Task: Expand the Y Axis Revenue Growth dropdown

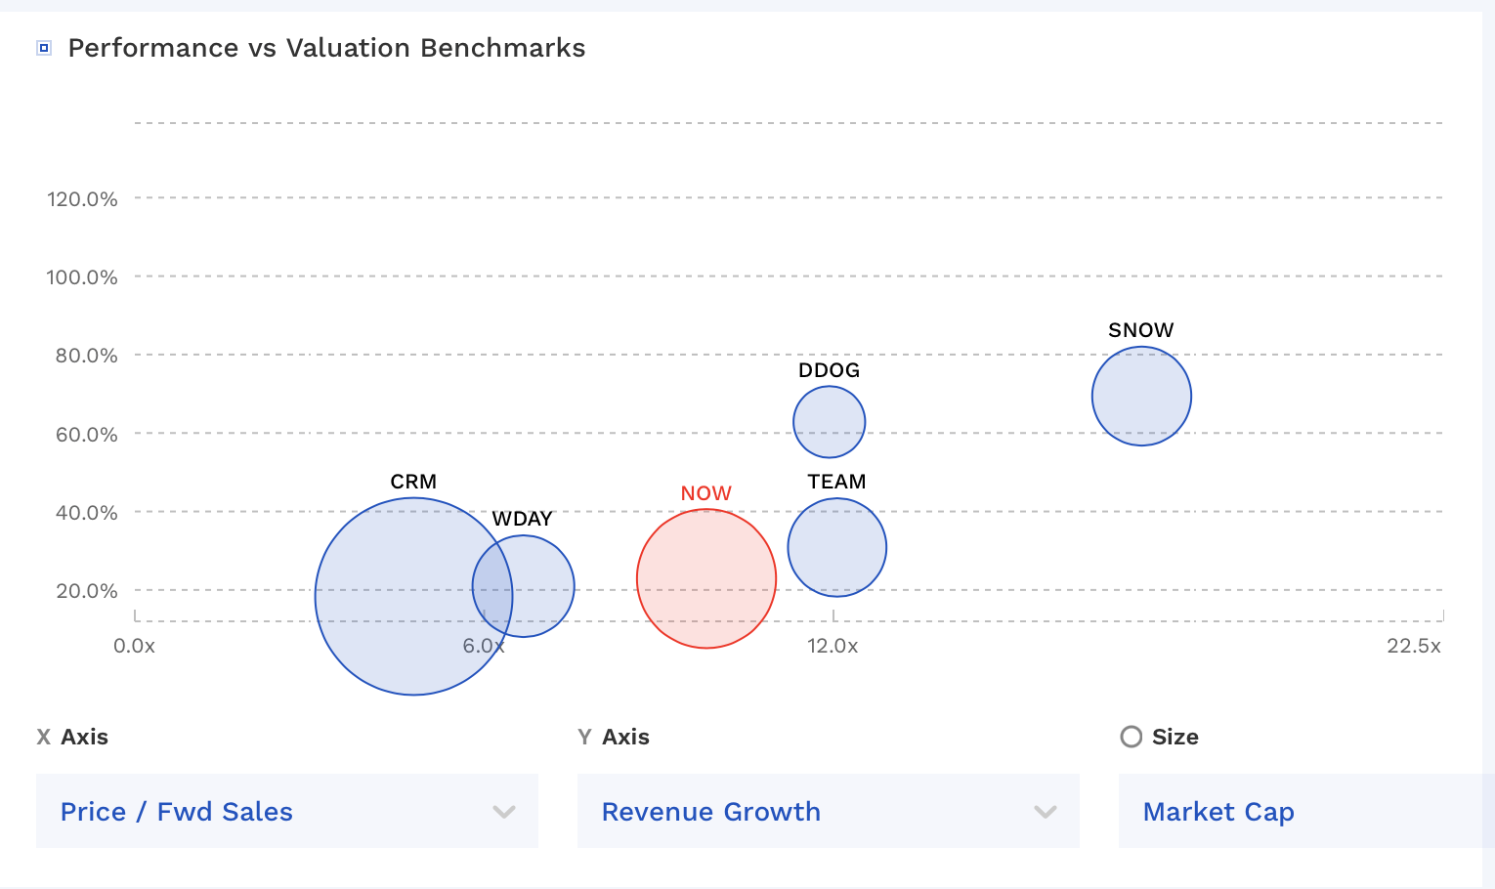Action: point(829,811)
